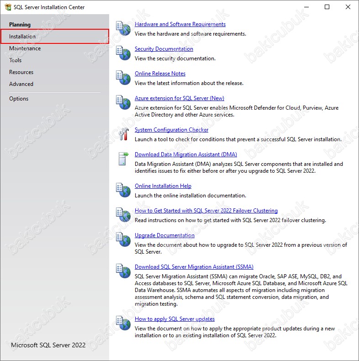Select the Planning page in sidebar
The image size is (359, 361).
coord(20,25)
